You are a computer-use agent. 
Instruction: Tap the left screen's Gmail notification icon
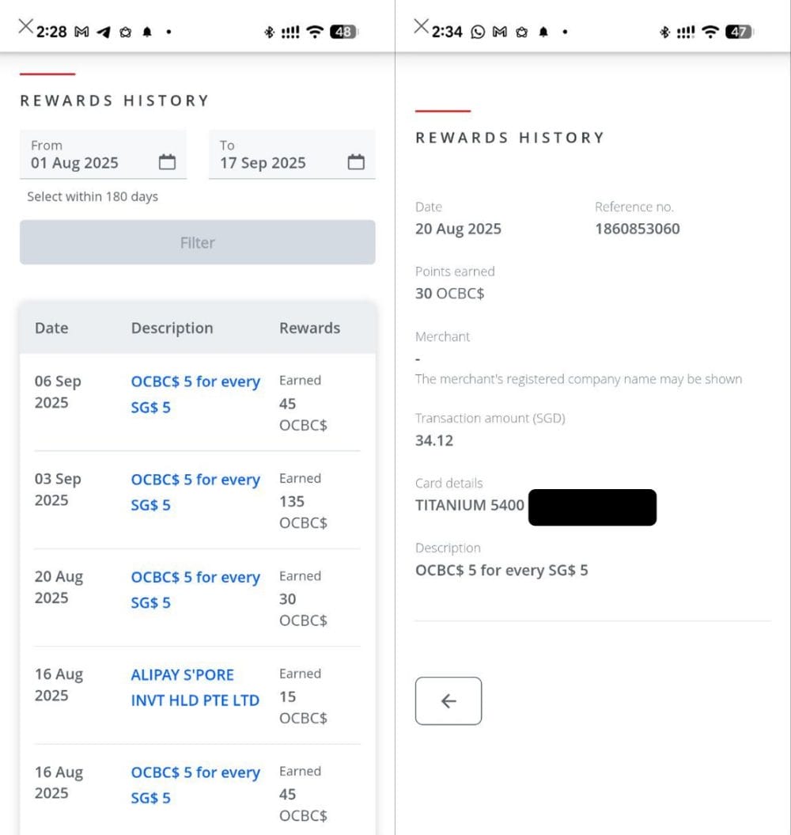point(81,32)
